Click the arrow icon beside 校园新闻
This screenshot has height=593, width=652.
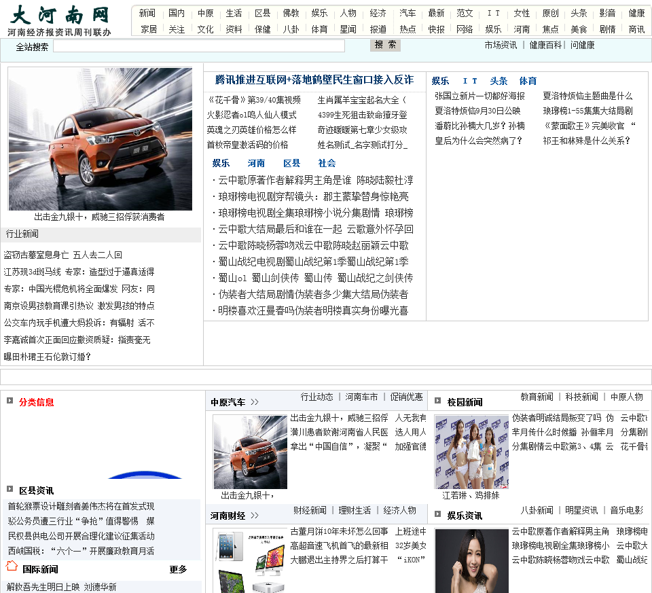pos(437,401)
